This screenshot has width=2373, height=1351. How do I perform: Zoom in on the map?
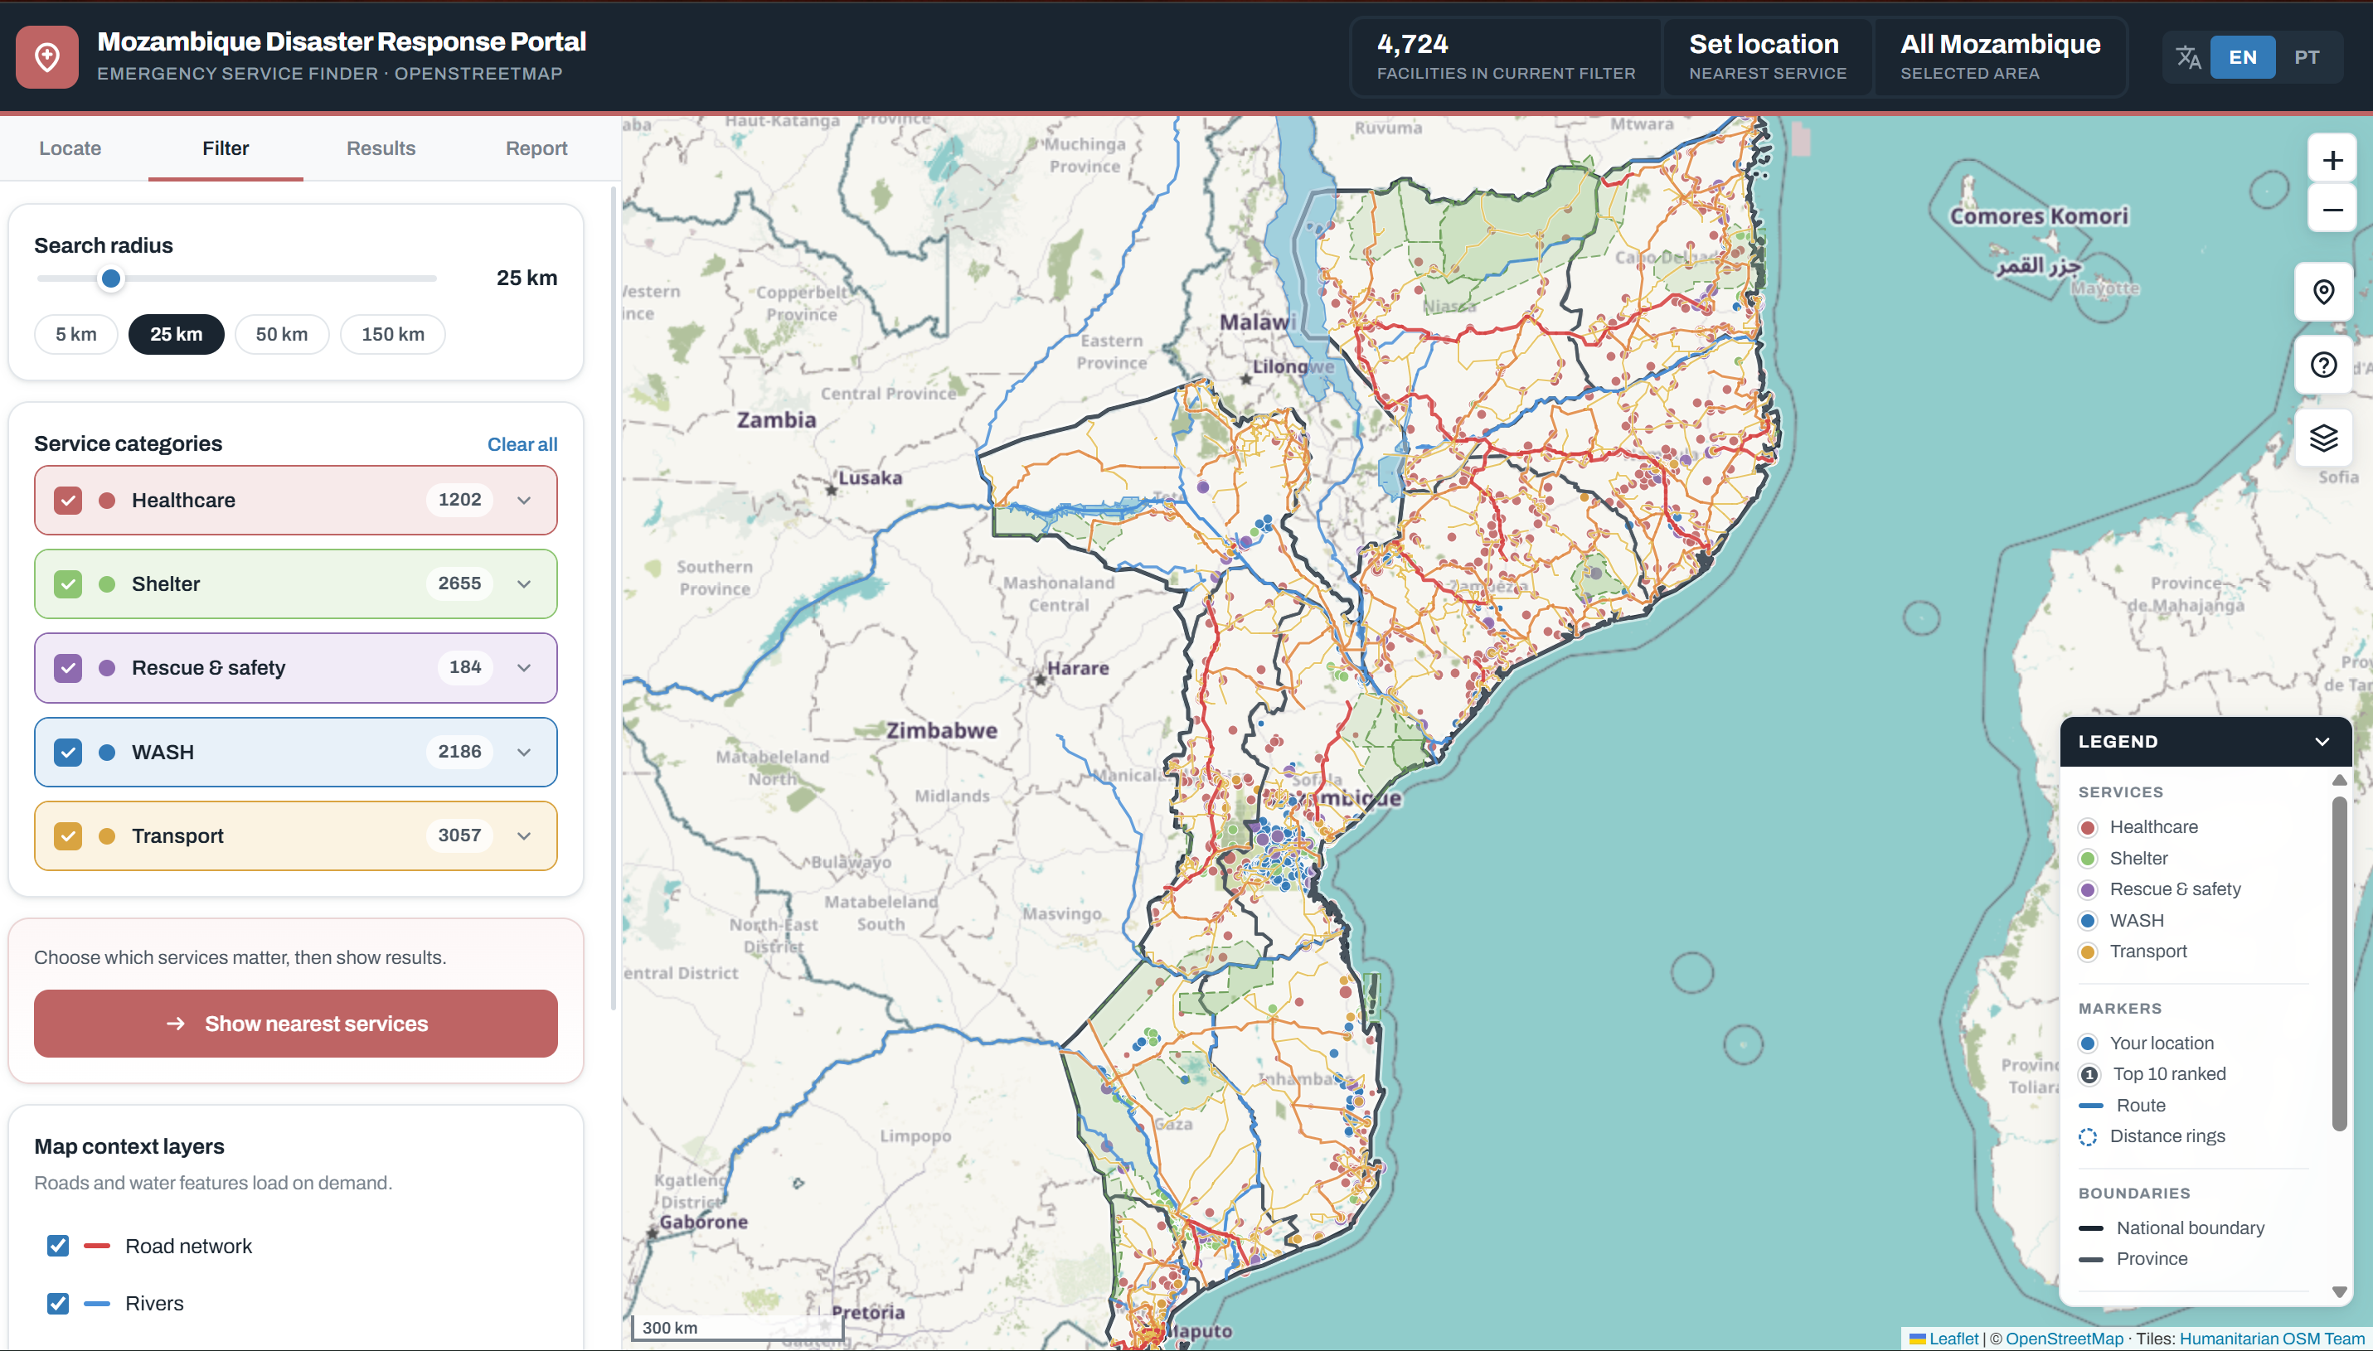(2332, 161)
